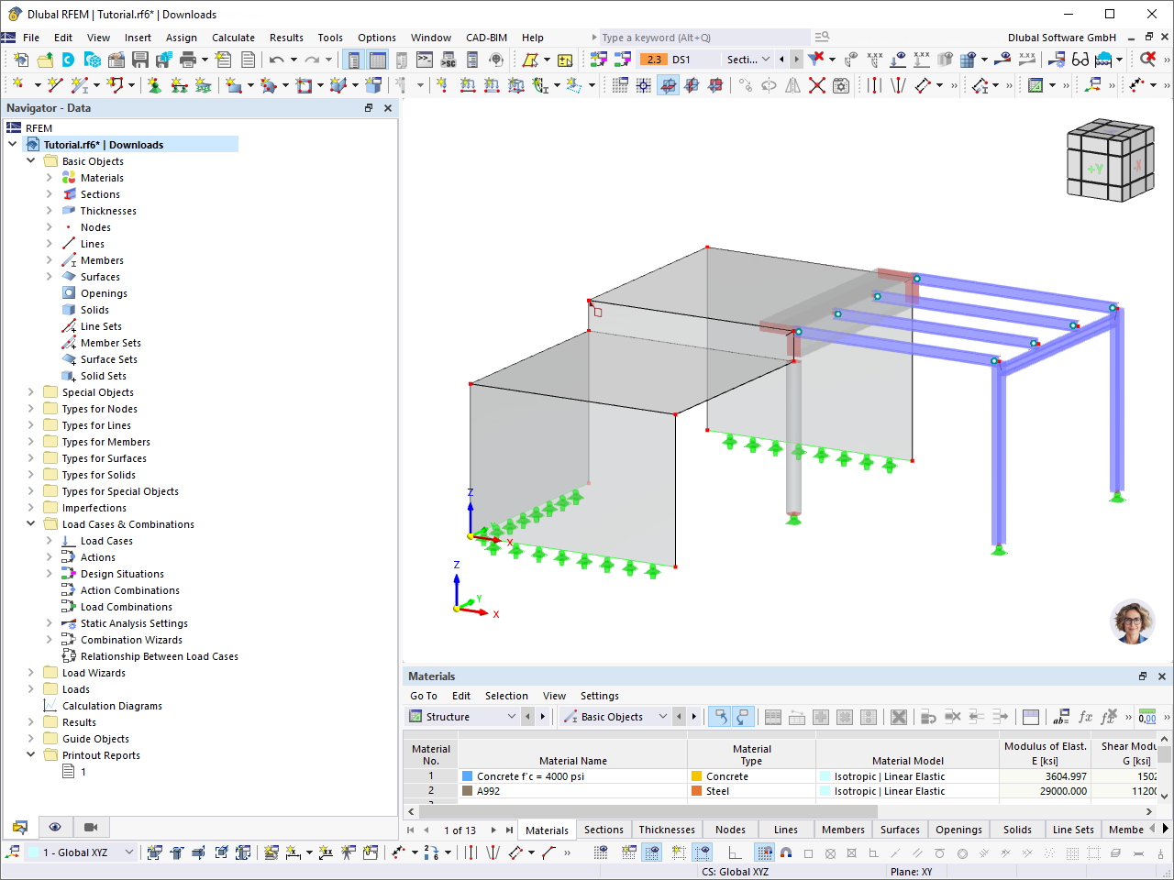Open the New Model icon
This screenshot has height=880, width=1174.
[x=20, y=59]
